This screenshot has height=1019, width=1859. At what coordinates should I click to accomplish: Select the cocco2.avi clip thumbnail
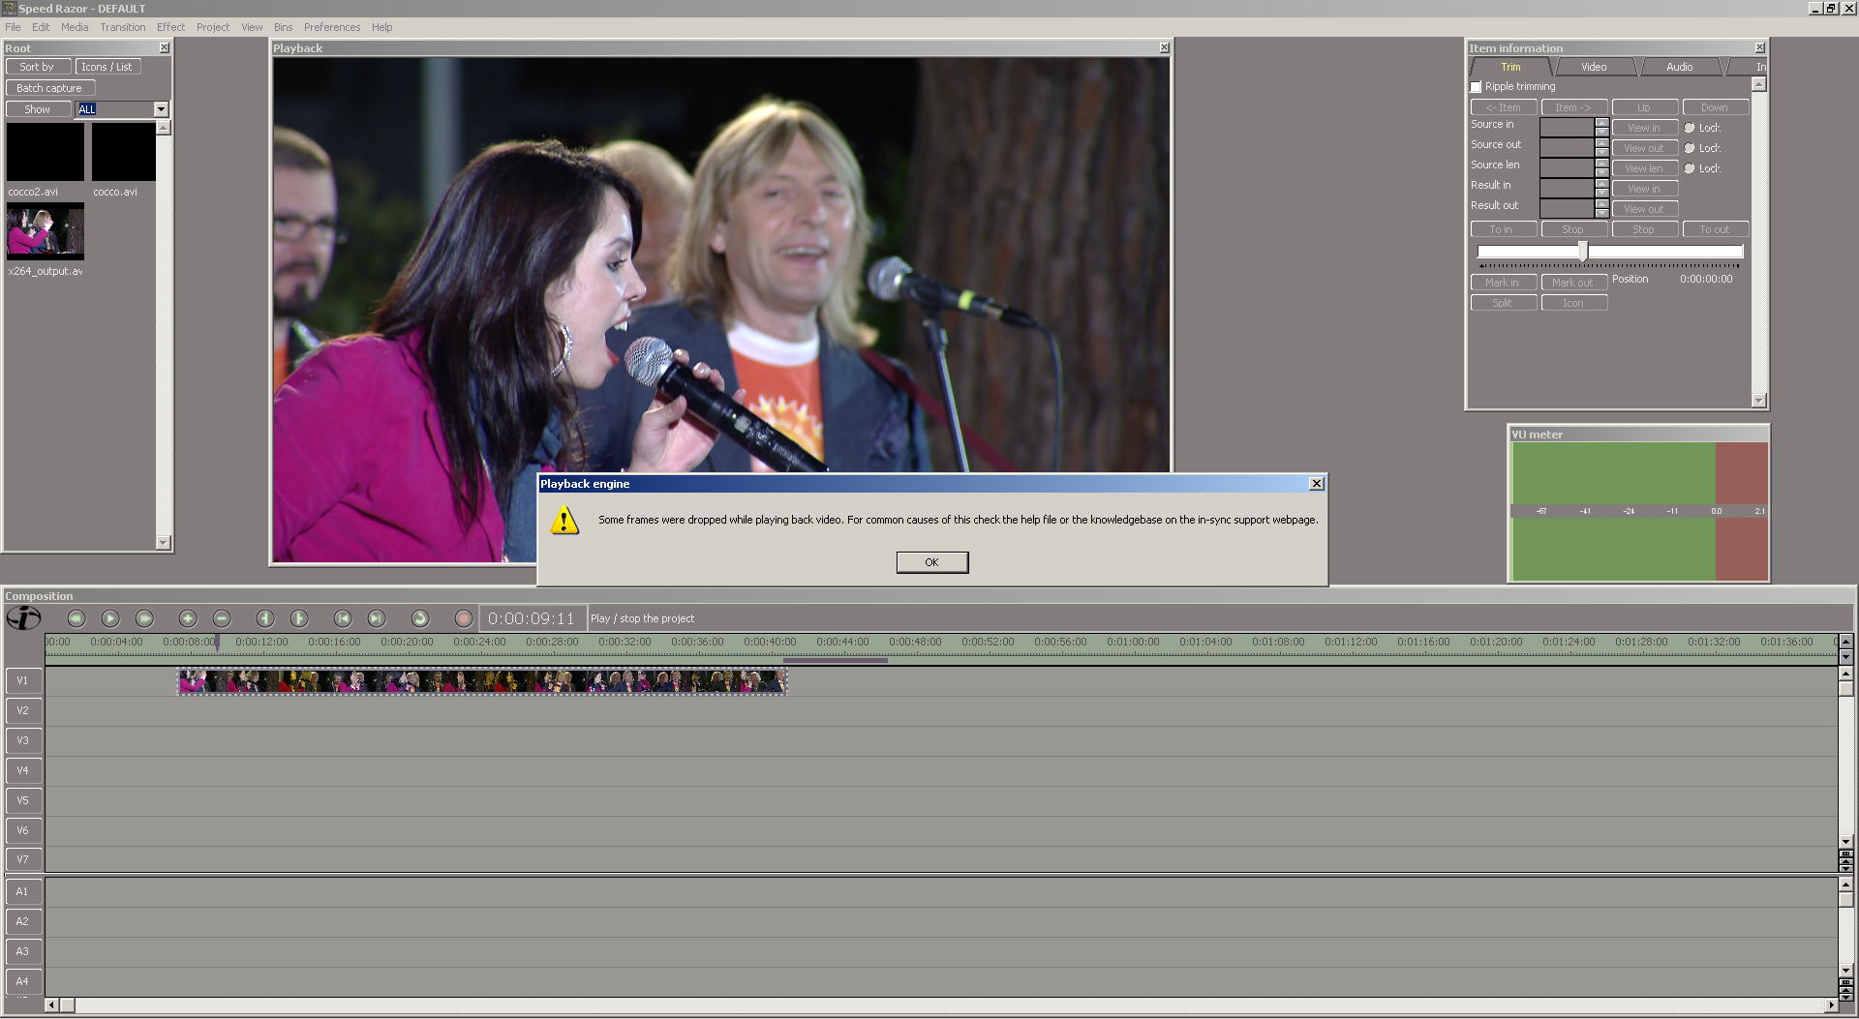46,152
